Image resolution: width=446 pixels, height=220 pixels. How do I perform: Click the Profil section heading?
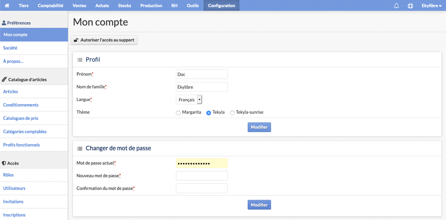pyautogui.click(x=93, y=60)
